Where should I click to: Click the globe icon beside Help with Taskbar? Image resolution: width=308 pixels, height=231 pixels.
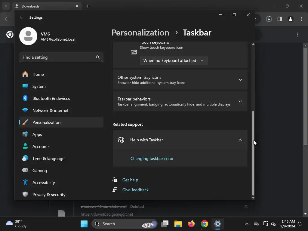coord(121,140)
